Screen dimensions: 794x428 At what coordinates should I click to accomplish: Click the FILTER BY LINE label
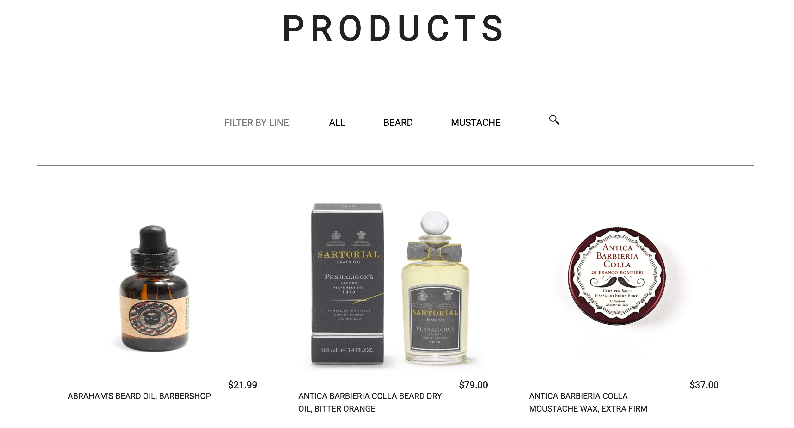[258, 123]
